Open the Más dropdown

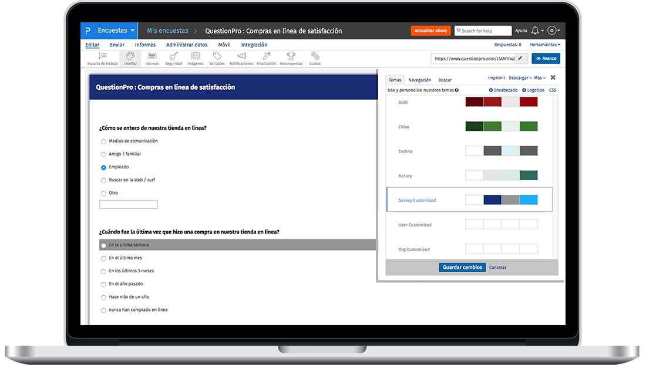540,78
